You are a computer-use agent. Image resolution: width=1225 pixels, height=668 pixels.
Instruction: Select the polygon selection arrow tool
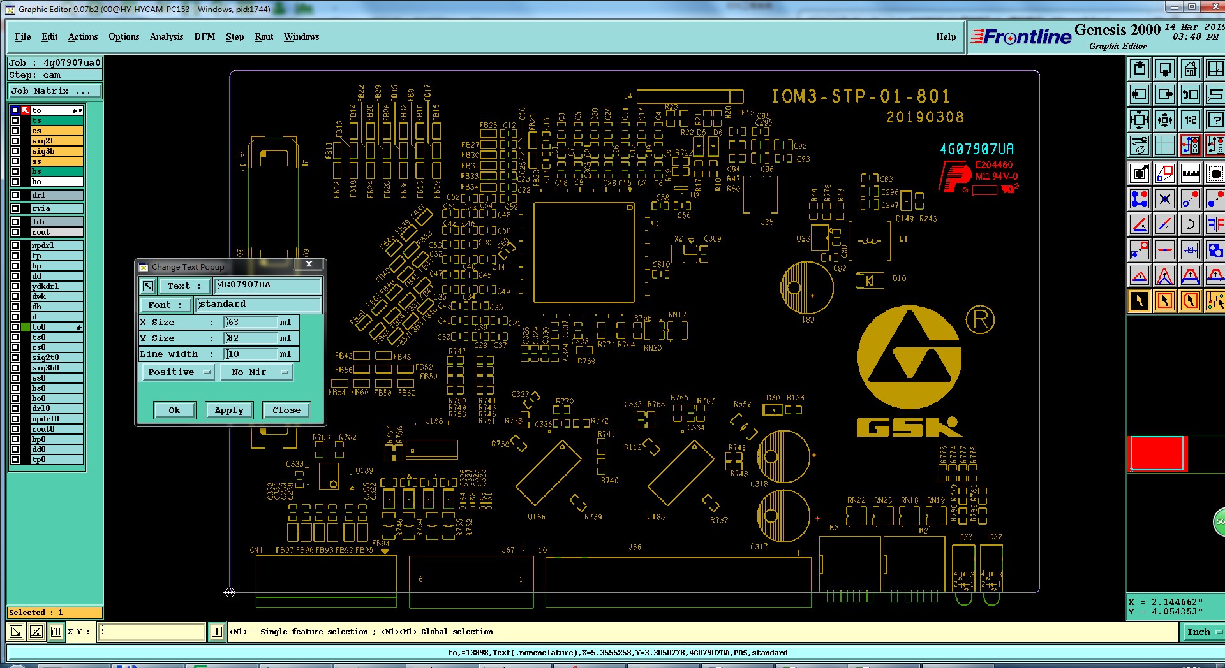1191,301
